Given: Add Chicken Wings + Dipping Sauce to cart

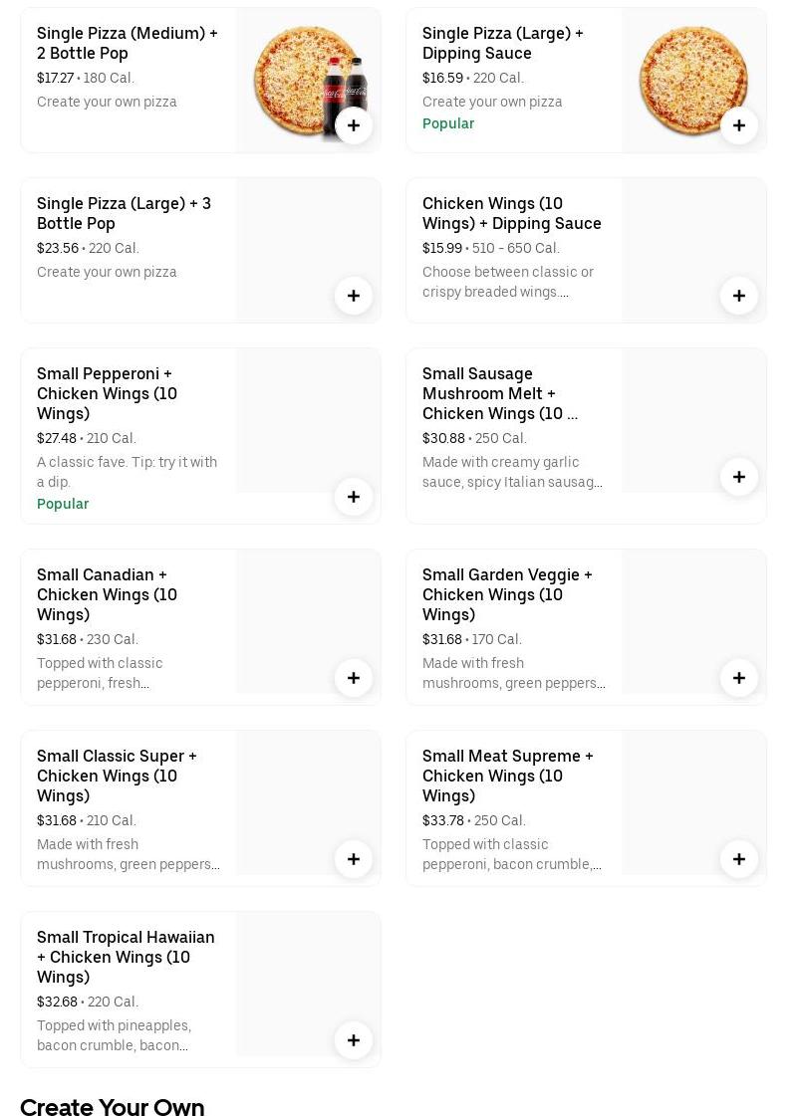Looking at the screenshot, I should (739, 296).
